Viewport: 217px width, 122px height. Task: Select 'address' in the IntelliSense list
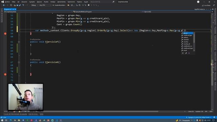[187, 38]
